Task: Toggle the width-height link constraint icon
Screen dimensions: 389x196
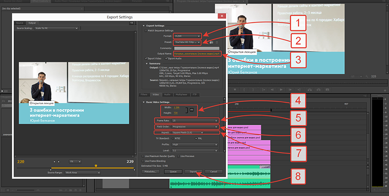Action: coord(192,110)
